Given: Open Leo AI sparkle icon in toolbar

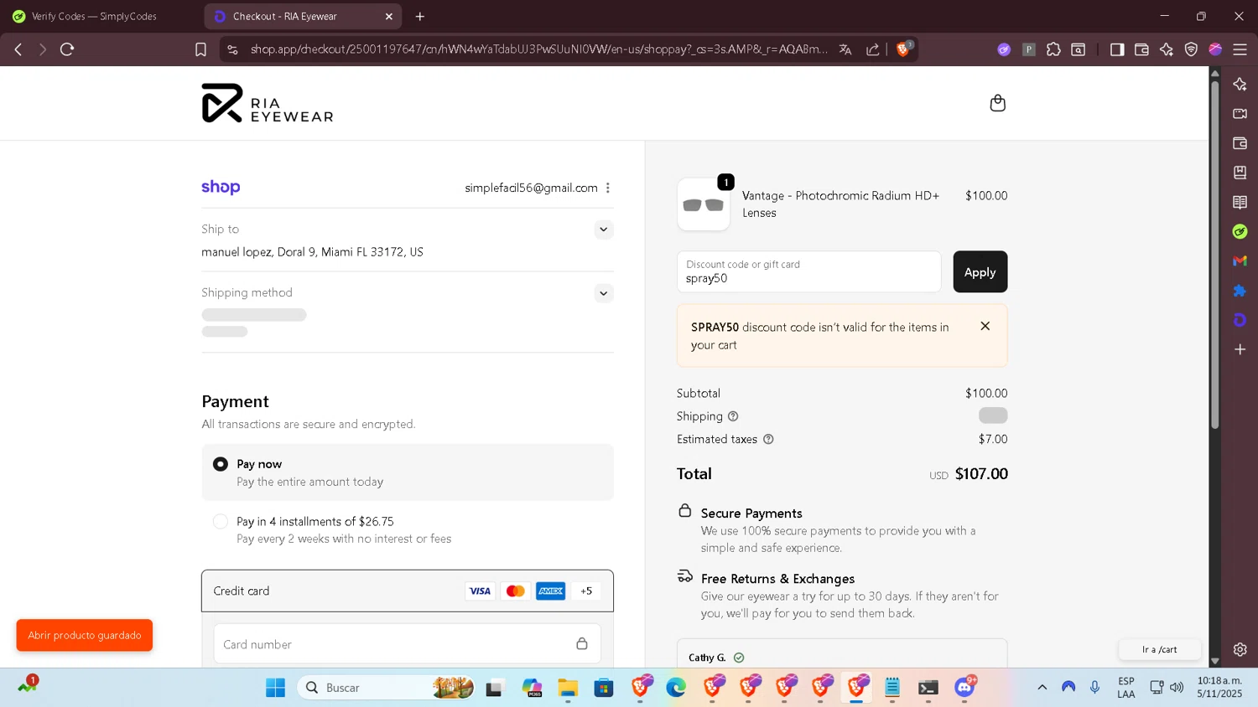Looking at the screenshot, I should tap(1167, 49).
